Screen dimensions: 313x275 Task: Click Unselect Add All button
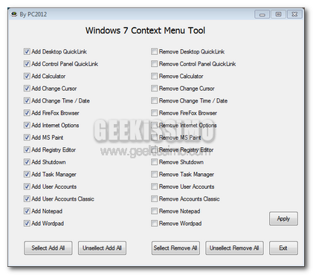click(102, 247)
